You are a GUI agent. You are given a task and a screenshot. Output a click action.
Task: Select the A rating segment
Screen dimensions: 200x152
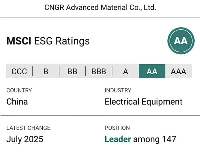tap(125, 71)
